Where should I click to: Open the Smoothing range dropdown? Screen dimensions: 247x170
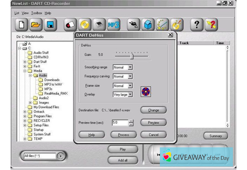130,67
